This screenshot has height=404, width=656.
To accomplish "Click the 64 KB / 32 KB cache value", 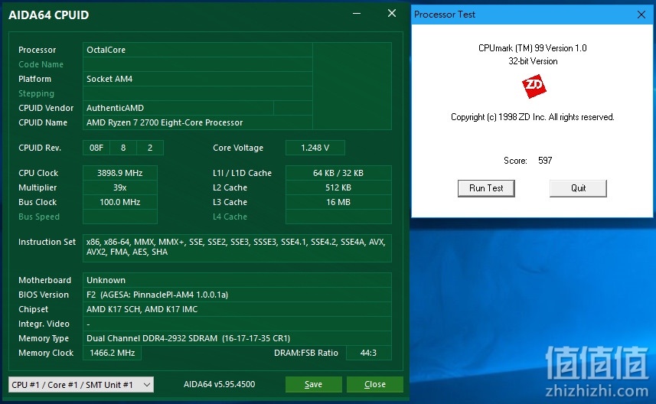I will (338, 173).
